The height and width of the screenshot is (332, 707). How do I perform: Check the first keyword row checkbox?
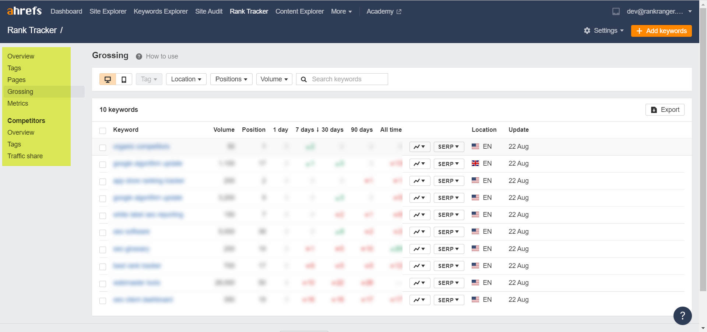[x=103, y=148]
